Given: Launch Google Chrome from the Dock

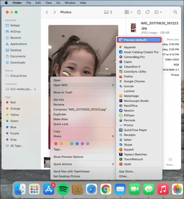Looking at the screenshot, I should (106, 189).
